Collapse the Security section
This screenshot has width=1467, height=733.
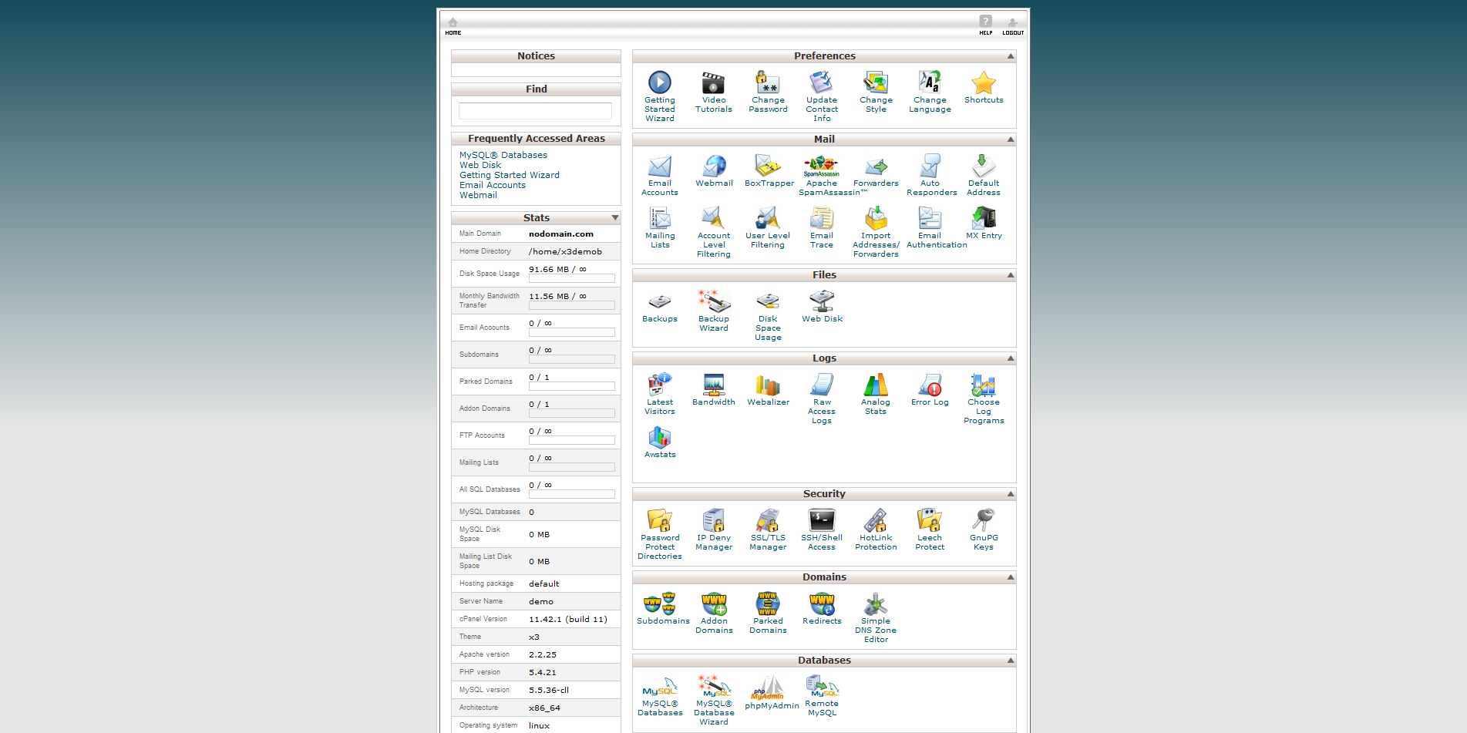click(1011, 494)
